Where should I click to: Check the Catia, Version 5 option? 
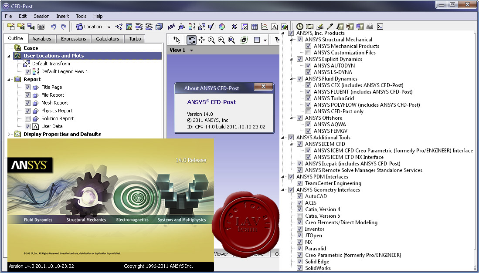point(300,216)
